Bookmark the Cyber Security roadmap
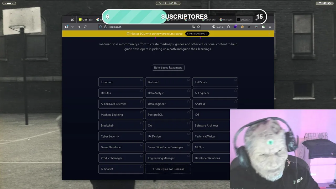The width and height of the screenshot is (336, 189). pos(141,134)
